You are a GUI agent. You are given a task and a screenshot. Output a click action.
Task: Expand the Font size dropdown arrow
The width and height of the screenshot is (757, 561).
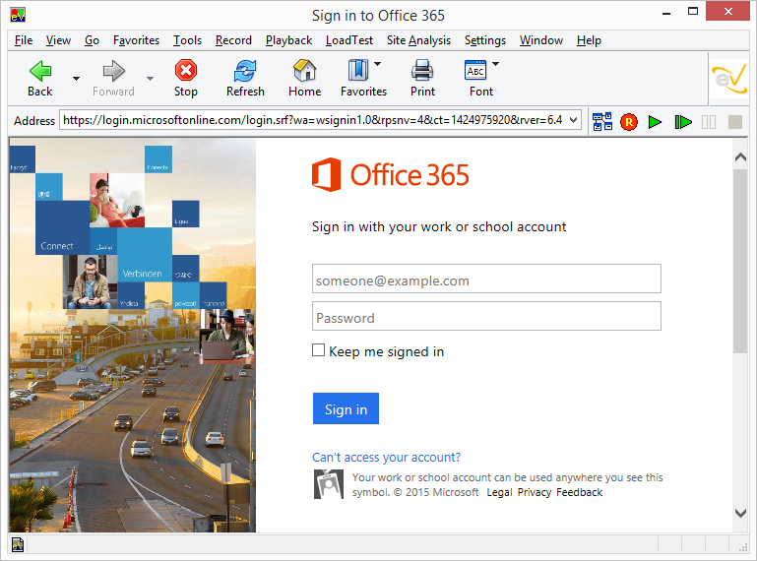tap(495, 64)
